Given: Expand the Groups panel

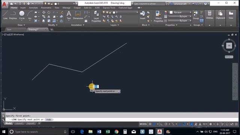Looking at the screenshot, I should point(198,25).
